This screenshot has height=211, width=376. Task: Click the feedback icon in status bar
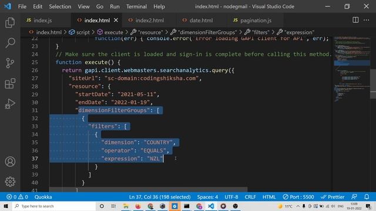tap(354, 197)
